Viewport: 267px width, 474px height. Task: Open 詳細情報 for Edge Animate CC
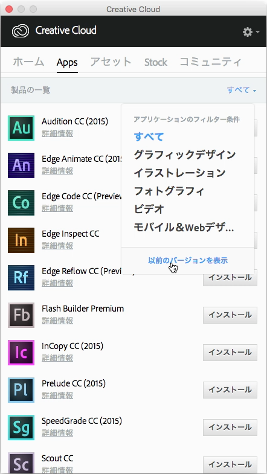click(x=57, y=171)
